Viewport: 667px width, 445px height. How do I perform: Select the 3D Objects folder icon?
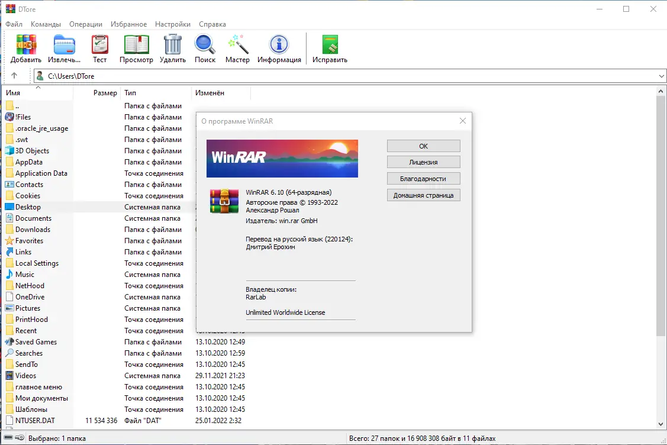click(x=9, y=151)
